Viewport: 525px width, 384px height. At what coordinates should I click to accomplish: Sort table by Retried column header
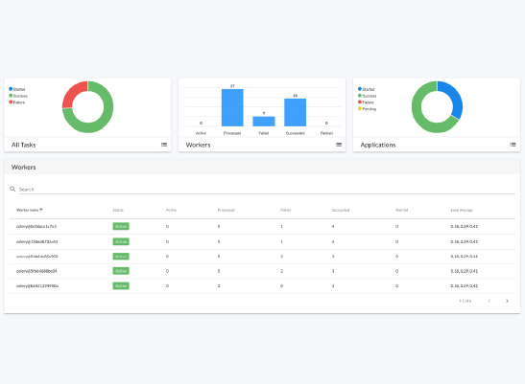tap(402, 210)
